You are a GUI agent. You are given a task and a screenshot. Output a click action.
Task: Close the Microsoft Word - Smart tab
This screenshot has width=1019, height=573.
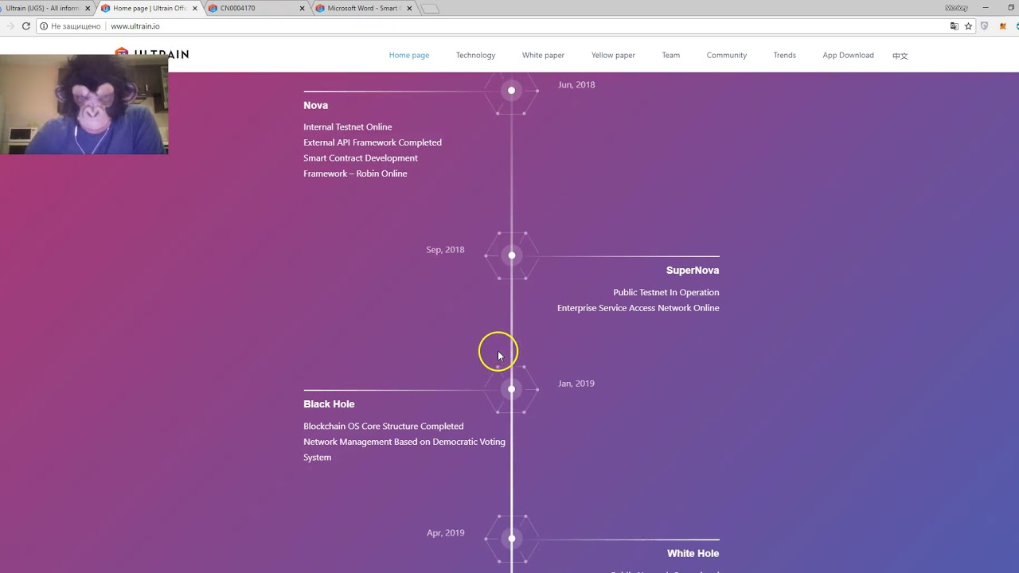[409, 9]
